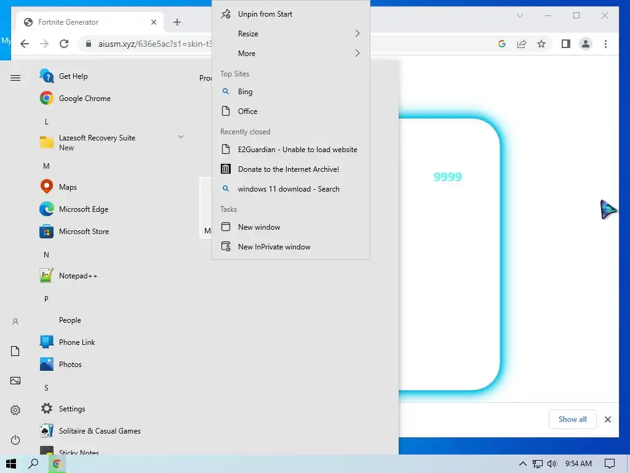Click letter P group header
The width and height of the screenshot is (630, 473).
tap(47, 299)
